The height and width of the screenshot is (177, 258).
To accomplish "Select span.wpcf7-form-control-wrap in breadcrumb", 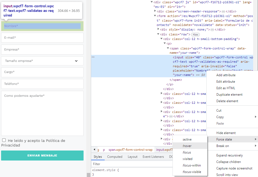I will click(130, 150).
